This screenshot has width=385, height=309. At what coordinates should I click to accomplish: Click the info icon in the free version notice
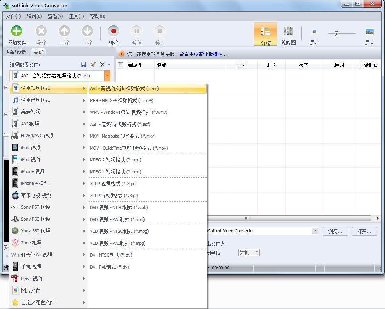click(121, 54)
